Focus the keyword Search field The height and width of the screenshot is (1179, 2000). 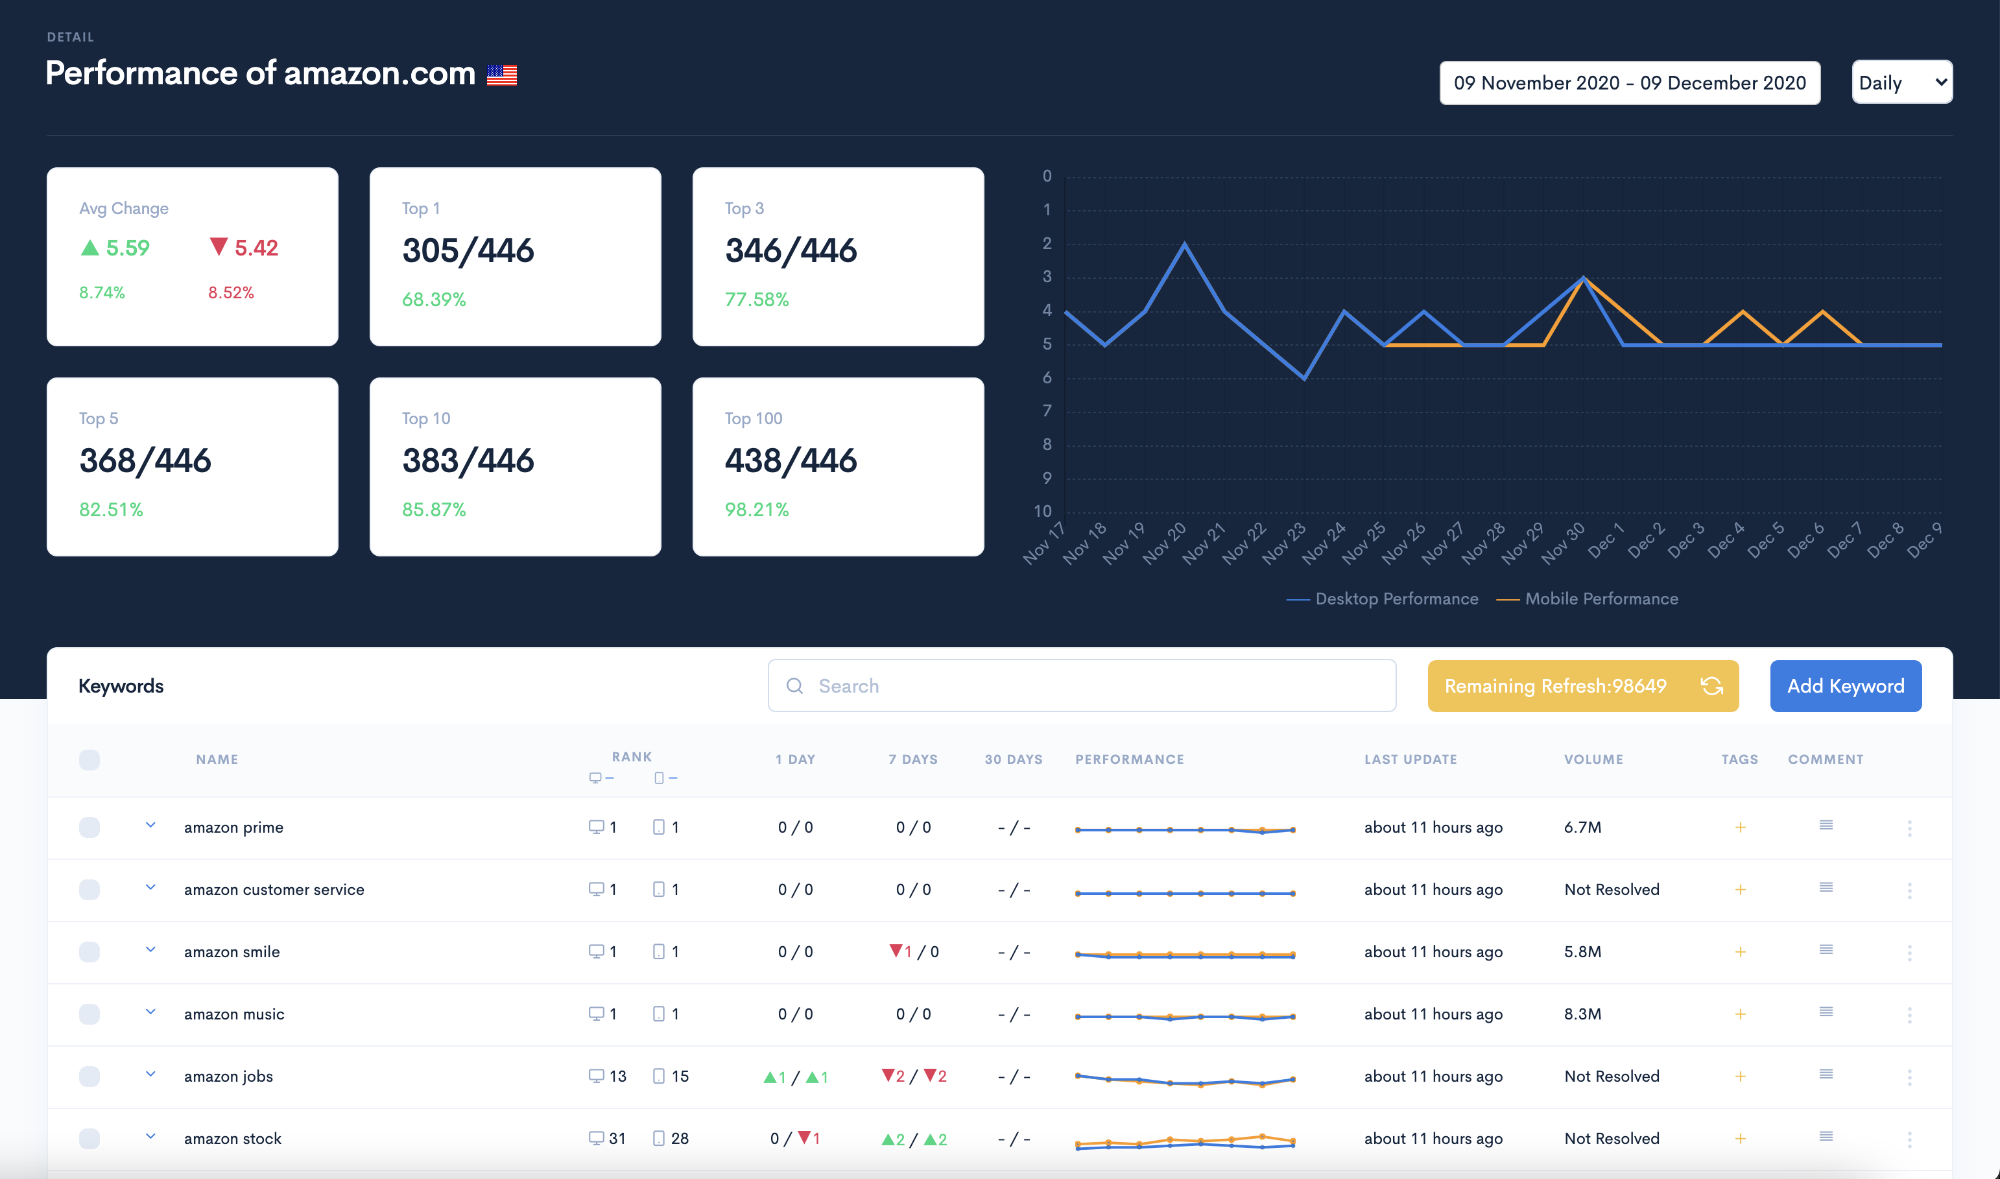(x=1082, y=685)
